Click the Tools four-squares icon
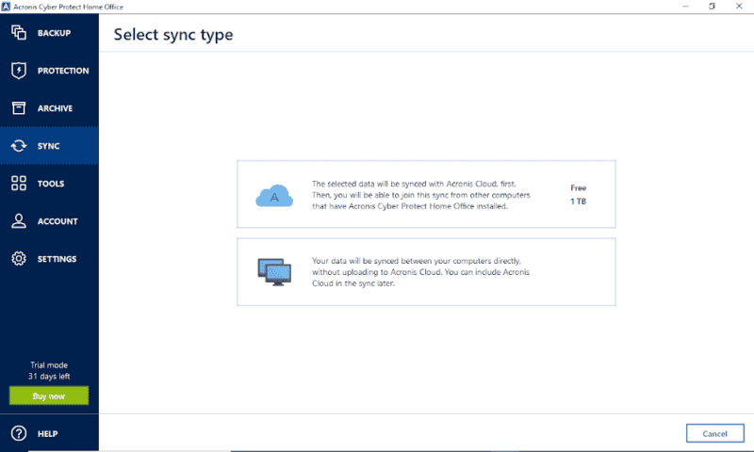Image resolution: width=754 pixels, height=452 pixels. [19, 183]
